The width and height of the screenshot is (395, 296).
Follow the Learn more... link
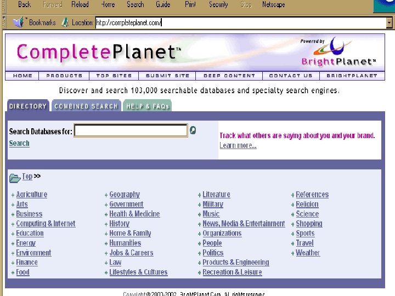[238, 145]
